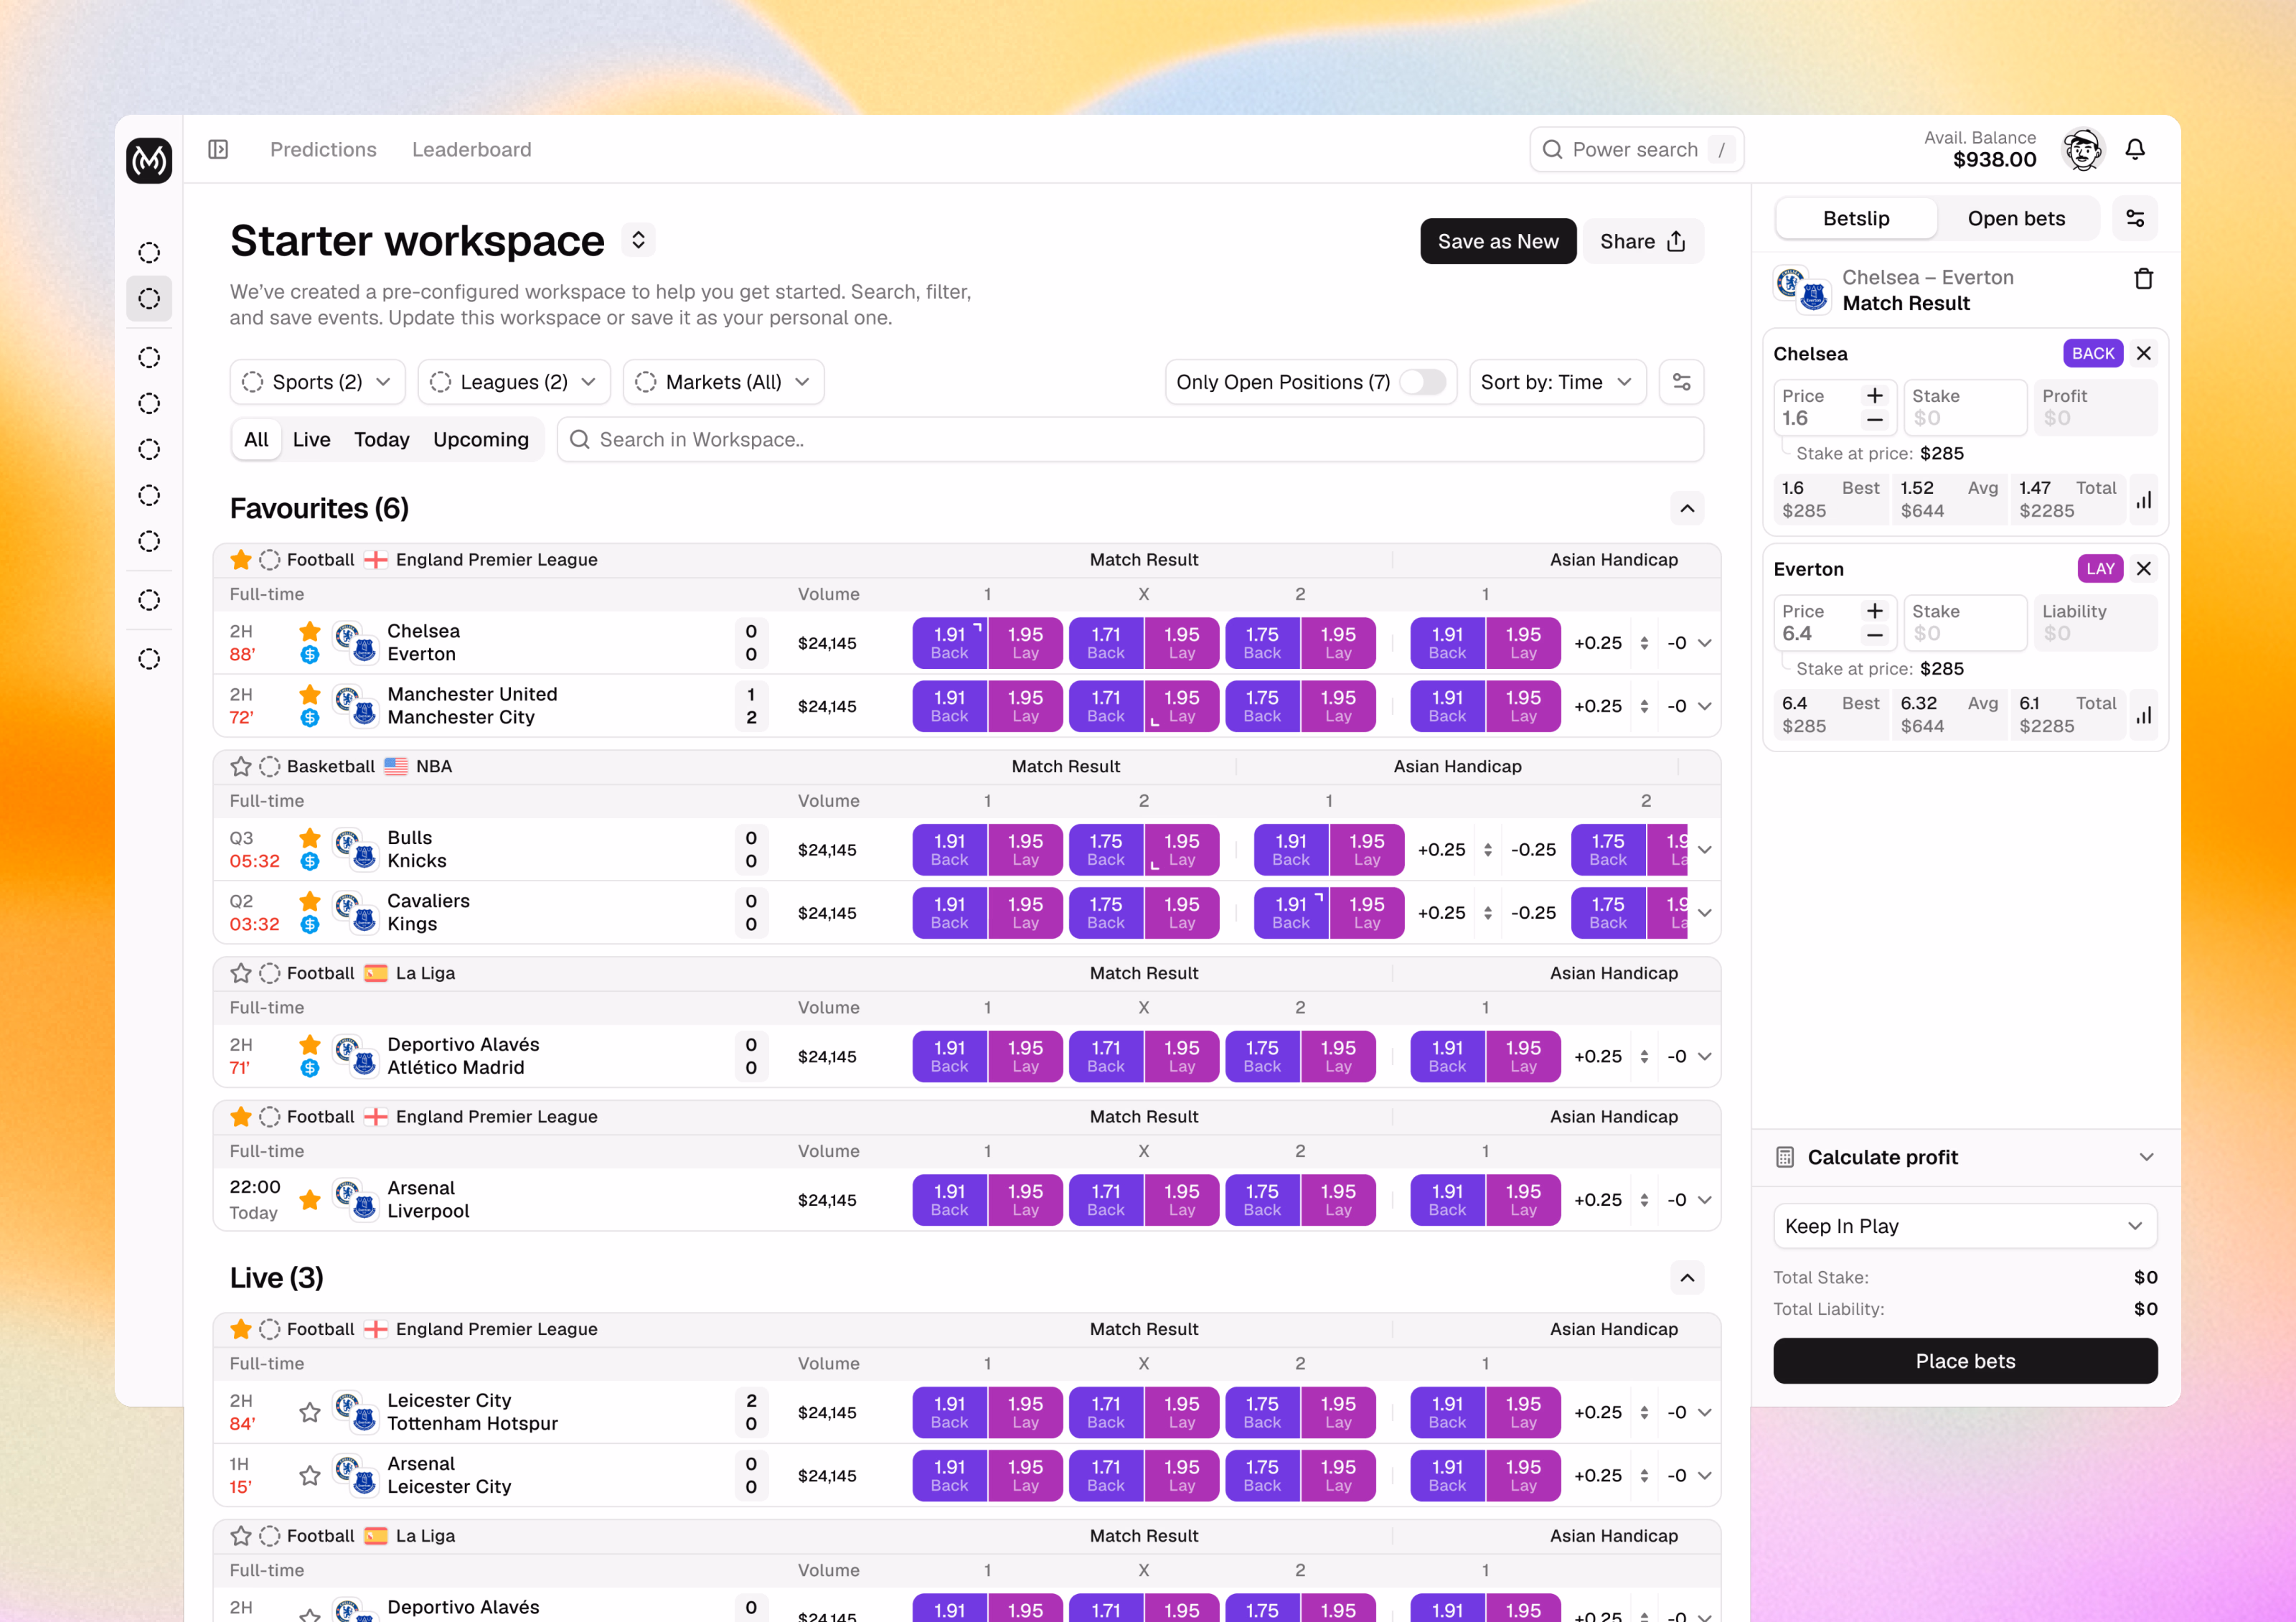Open the Markets (All) dropdown
This screenshot has width=2296, height=1622.
click(724, 382)
